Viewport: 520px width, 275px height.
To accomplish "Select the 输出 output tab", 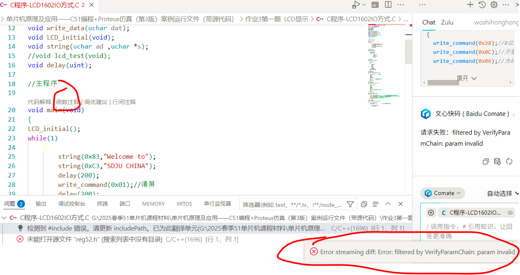I will (x=41, y=204).
